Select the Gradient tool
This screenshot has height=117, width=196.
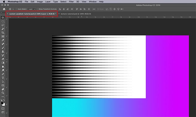[3, 63]
